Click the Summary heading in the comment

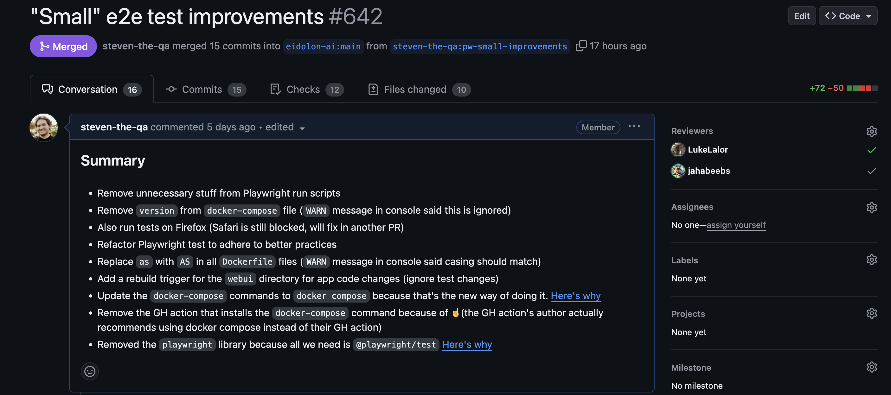click(x=113, y=160)
